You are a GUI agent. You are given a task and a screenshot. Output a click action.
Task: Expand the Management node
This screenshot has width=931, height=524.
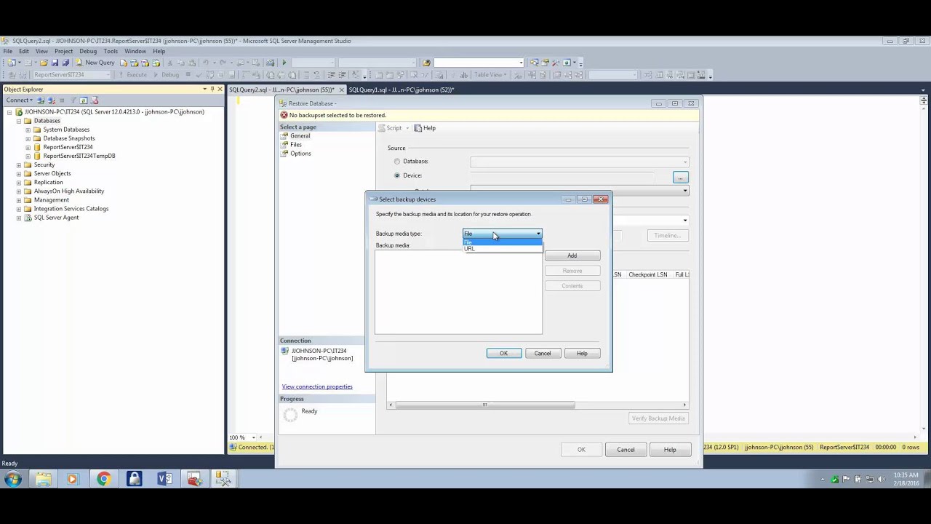19,200
